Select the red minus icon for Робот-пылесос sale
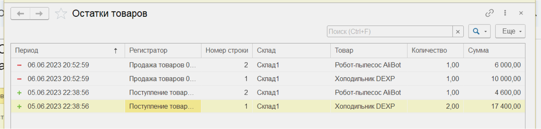541x129 pixels. click(19, 65)
